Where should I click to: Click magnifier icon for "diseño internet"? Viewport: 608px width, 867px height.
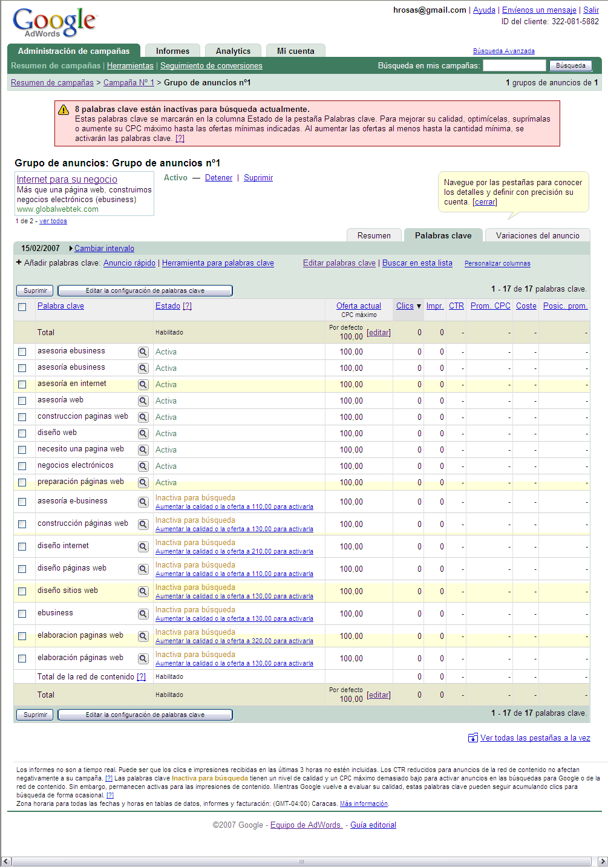[x=143, y=546]
